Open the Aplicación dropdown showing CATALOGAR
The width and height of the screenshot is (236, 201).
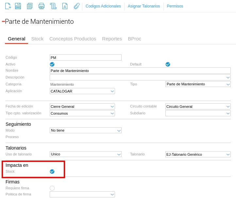tap(82, 91)
